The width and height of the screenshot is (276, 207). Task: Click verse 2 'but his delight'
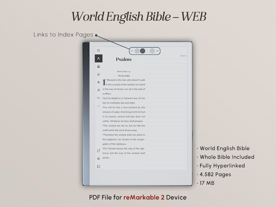[124, 98]
